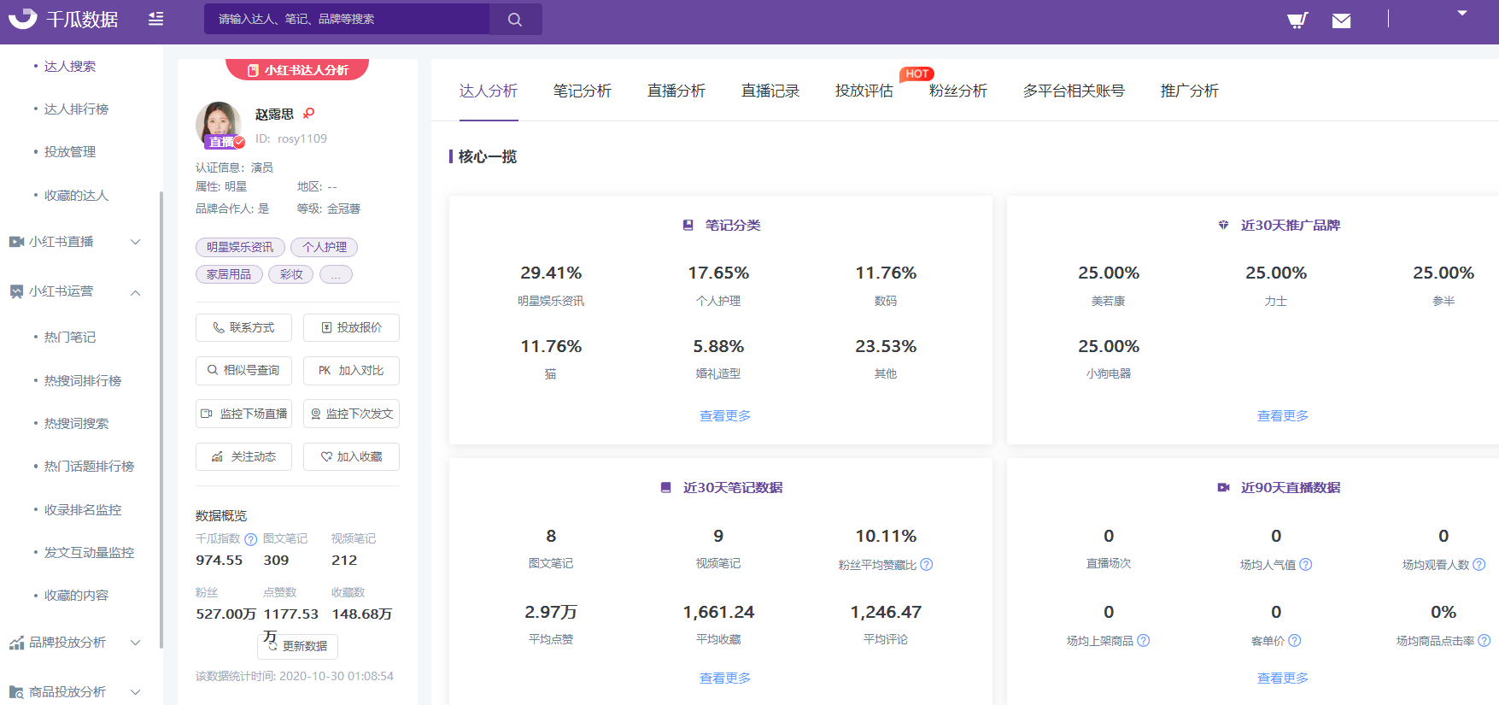The width and height of the screenshot is (1499, 705).
Task: Switch to the 粉丝分析 tab
Action: click(958, 91)
